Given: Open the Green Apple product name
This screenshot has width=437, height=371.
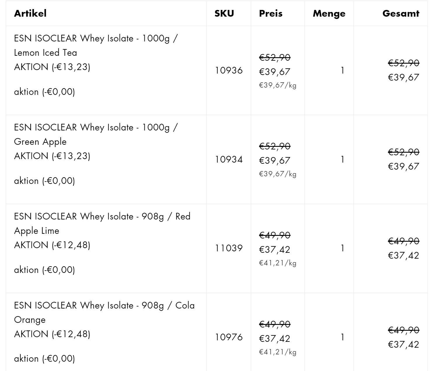Looking at the screenshot, I should [x=96, y=134].
